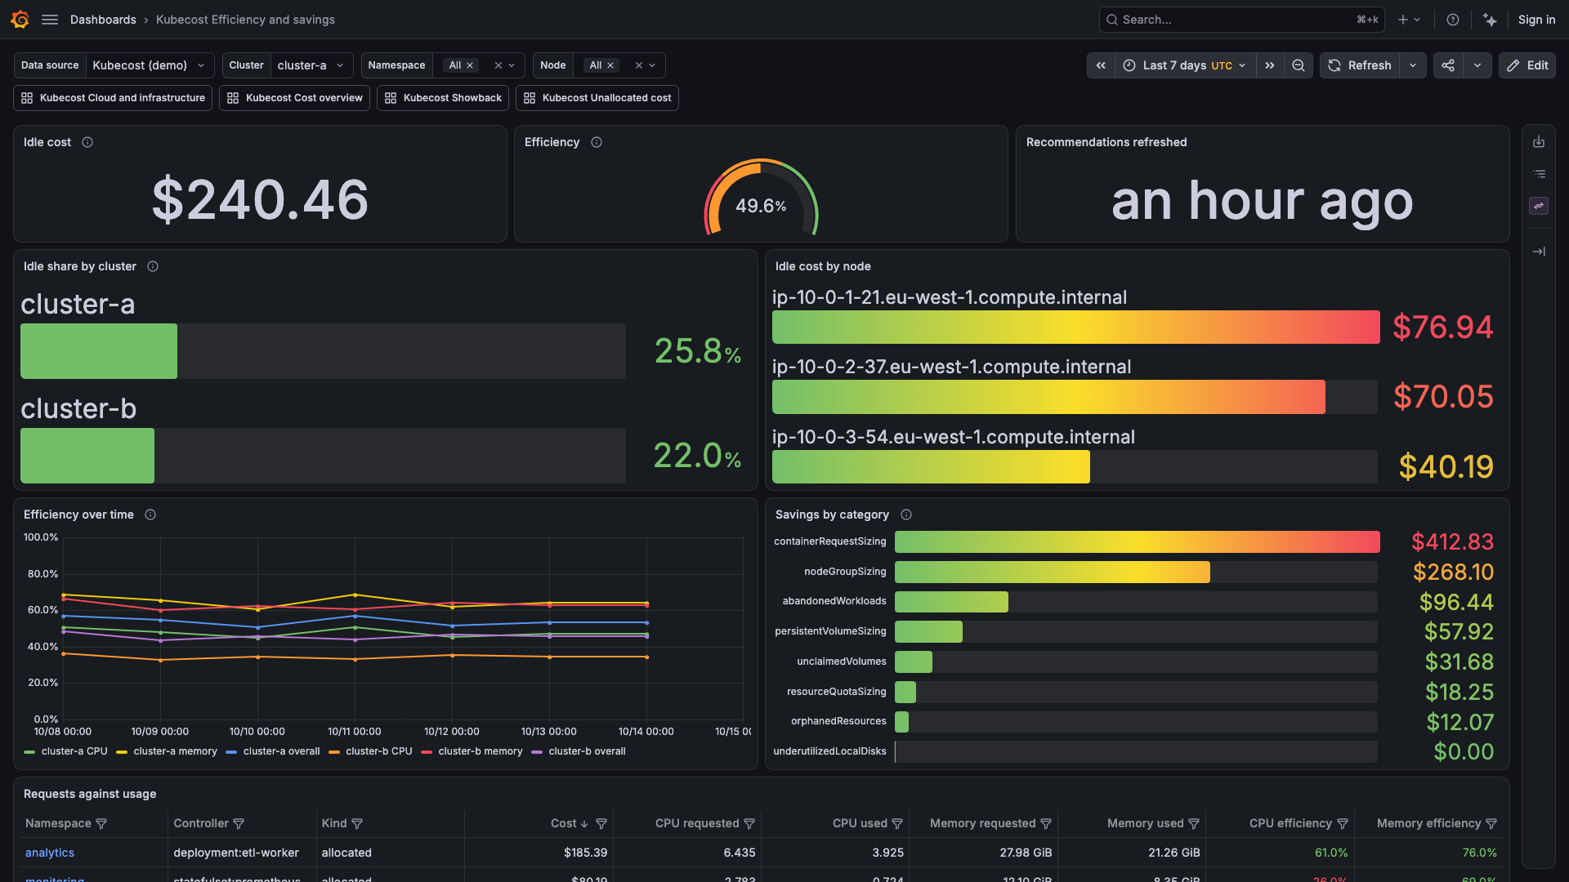Open Kubecost Unallocated cost dashboard link

click(597, 98)
